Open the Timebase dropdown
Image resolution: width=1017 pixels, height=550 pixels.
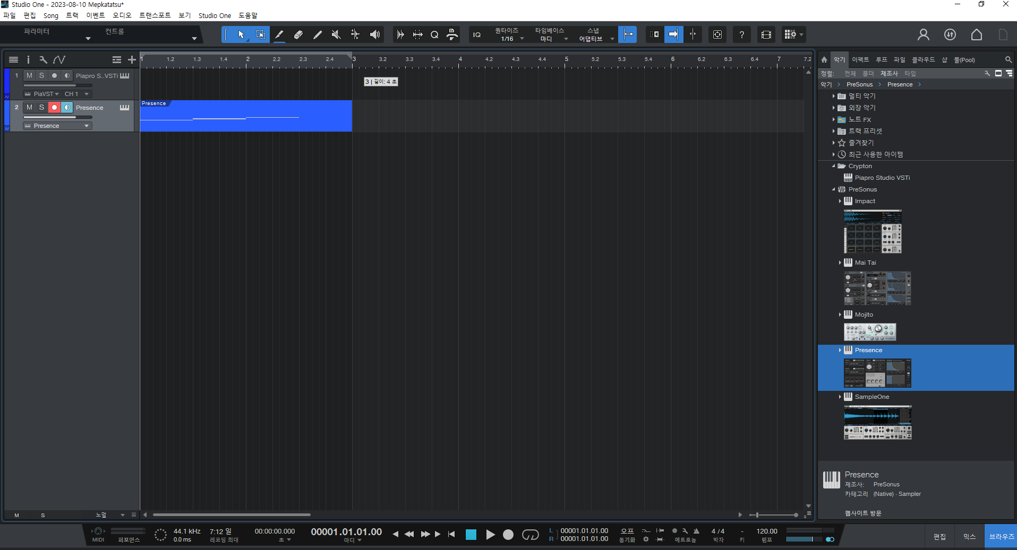coord(550,34)
